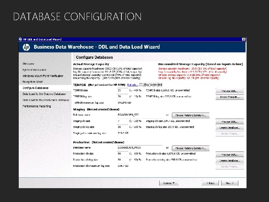Go to Welcome step in sidebar
The width and height of the screenshot is (269, 202).
click(28, 64)
